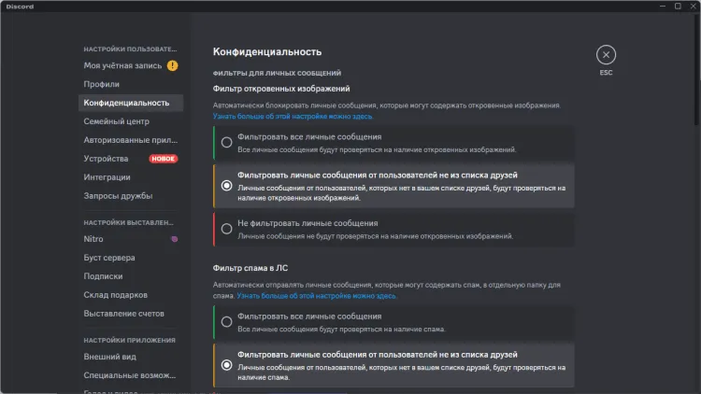Close settings with the ESC circle icon
The image size is (701, 394).
point(606,54)
